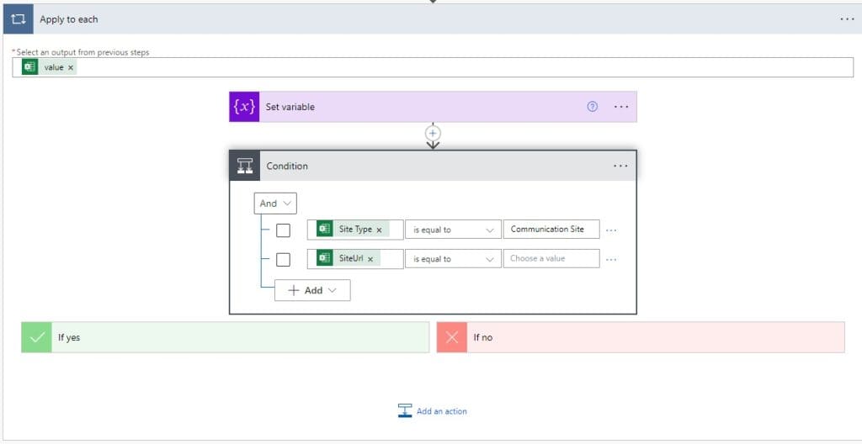Collapse the Condition card header
Screen dimensions: 862x444
[x=434, y=166]
